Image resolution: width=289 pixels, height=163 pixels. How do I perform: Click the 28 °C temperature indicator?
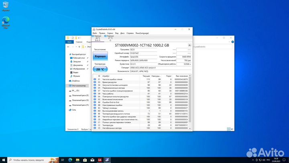click(100, 69)
